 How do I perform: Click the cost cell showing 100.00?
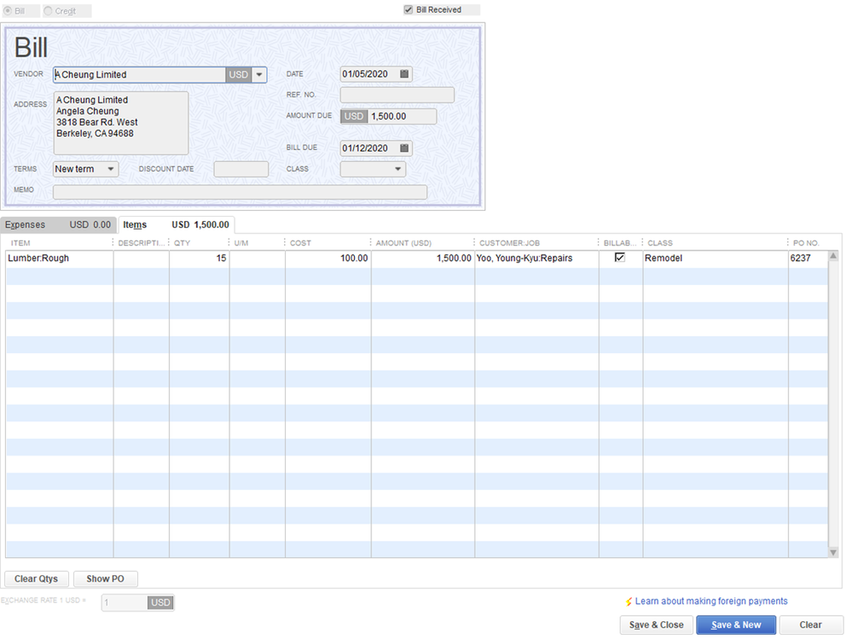click(328, 259)
